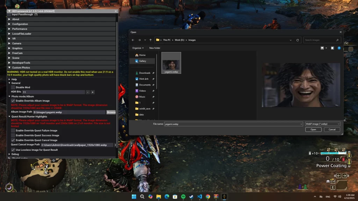Go forward in the Open dialog

pyautogui.click(x=139, y=40)
